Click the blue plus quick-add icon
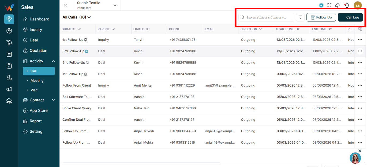 tap(321, 5)
